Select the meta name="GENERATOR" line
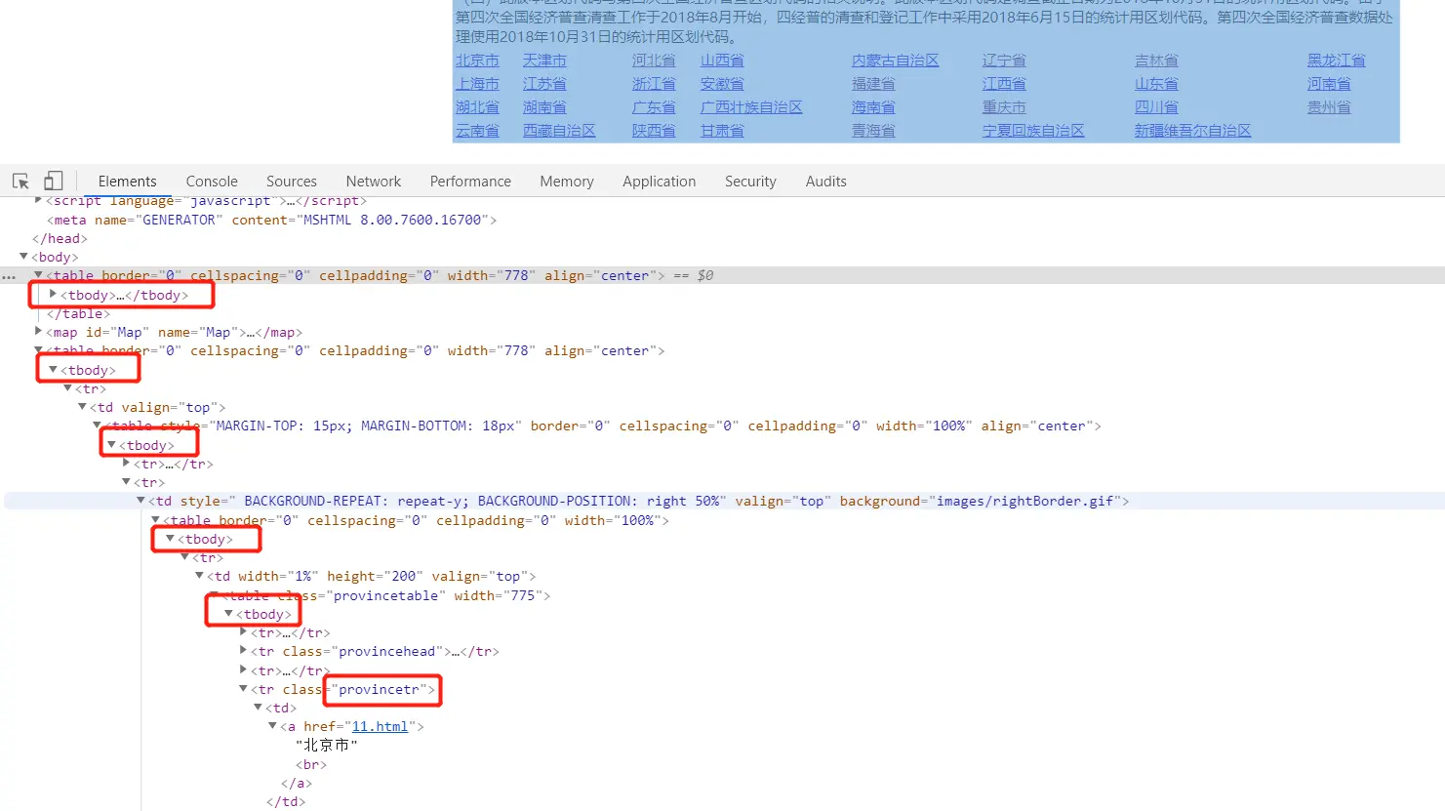Screen dimensions: 1445x811 [272, 221]
